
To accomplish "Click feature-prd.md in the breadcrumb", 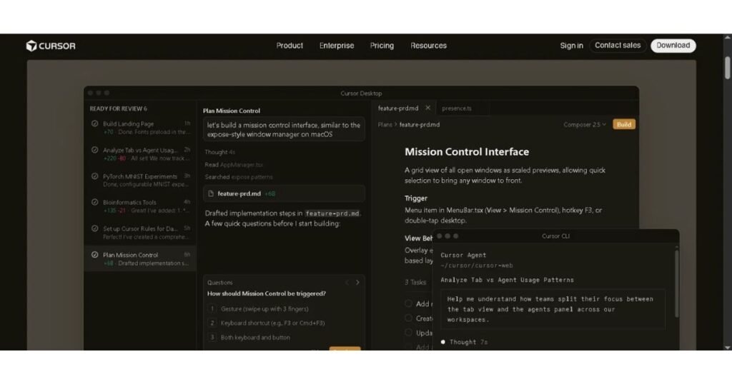I will pos(420,124).
